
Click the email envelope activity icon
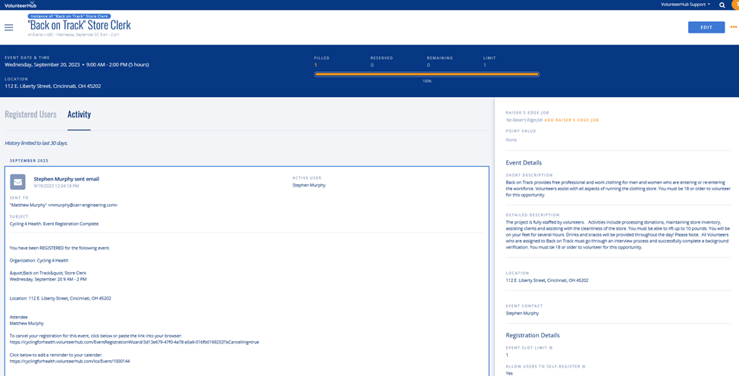tap(18, 182)
